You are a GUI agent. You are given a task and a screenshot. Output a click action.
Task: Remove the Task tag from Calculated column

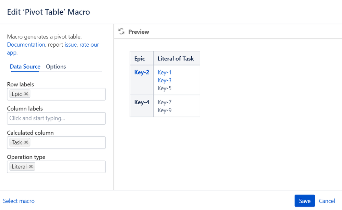pyautogui.click(x=26, y=142)
